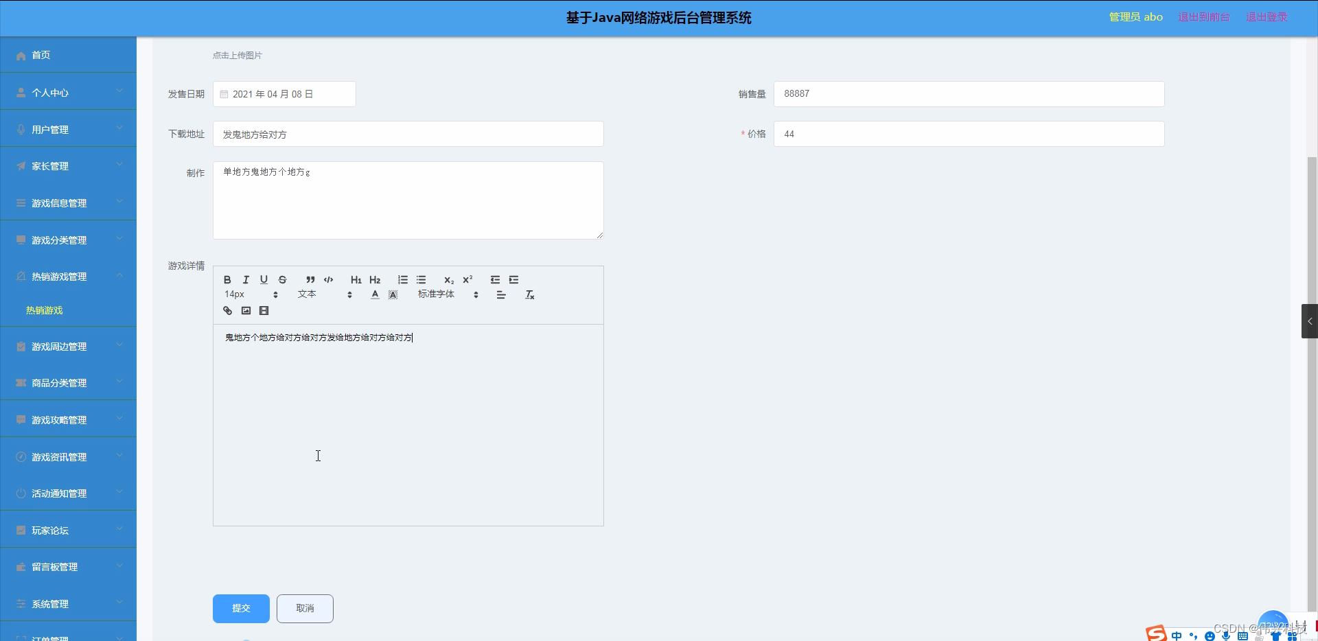The height and width of the screenshot is (641, 1318).
Task: Open the Sogou soft keyboard
Action: 1242,636
